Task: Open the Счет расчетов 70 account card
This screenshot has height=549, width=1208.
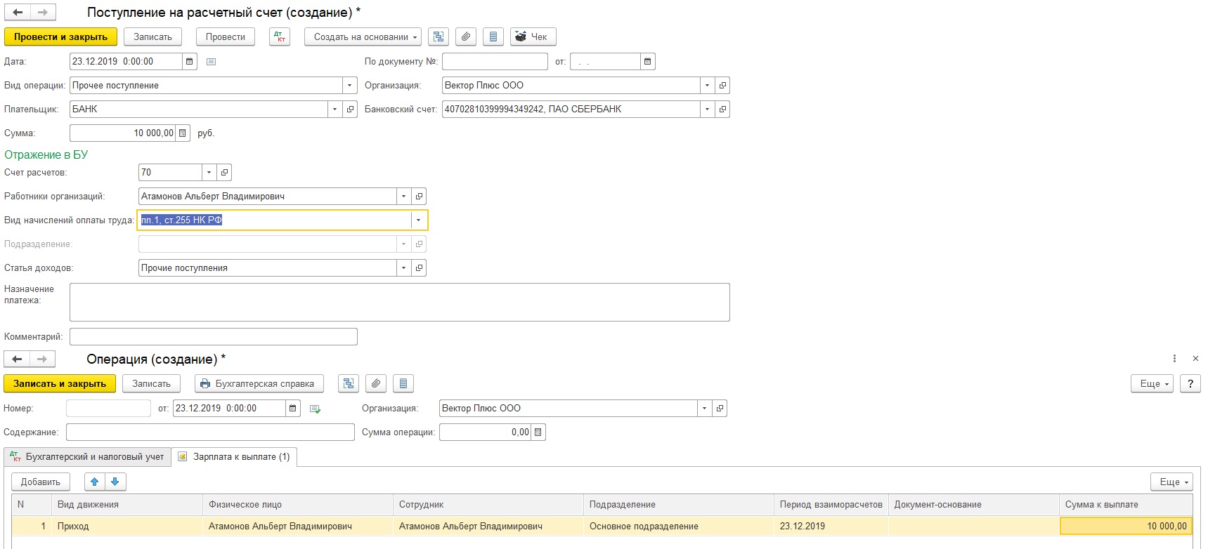Action: (224, 172)
